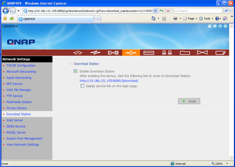Expand the address bar URL dropdown
235x167 pixels.
pyautogui.click(x=155, y=11)
